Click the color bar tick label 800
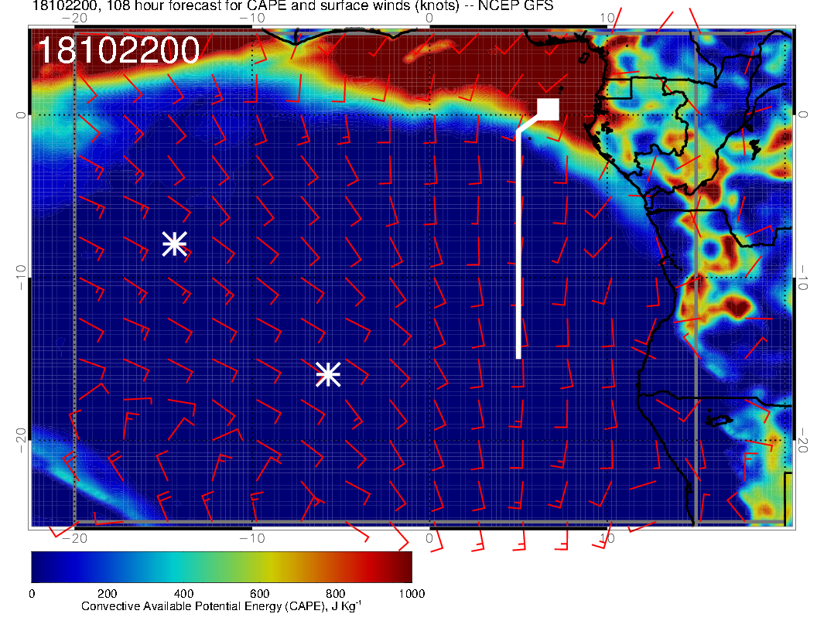This screenshot has height=631, width=817. [x=336, y=594]
